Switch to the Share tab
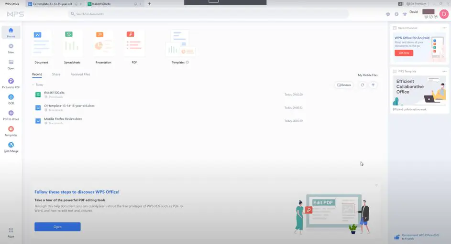Viewport: 451px width, 244px height. coord(56,74)
